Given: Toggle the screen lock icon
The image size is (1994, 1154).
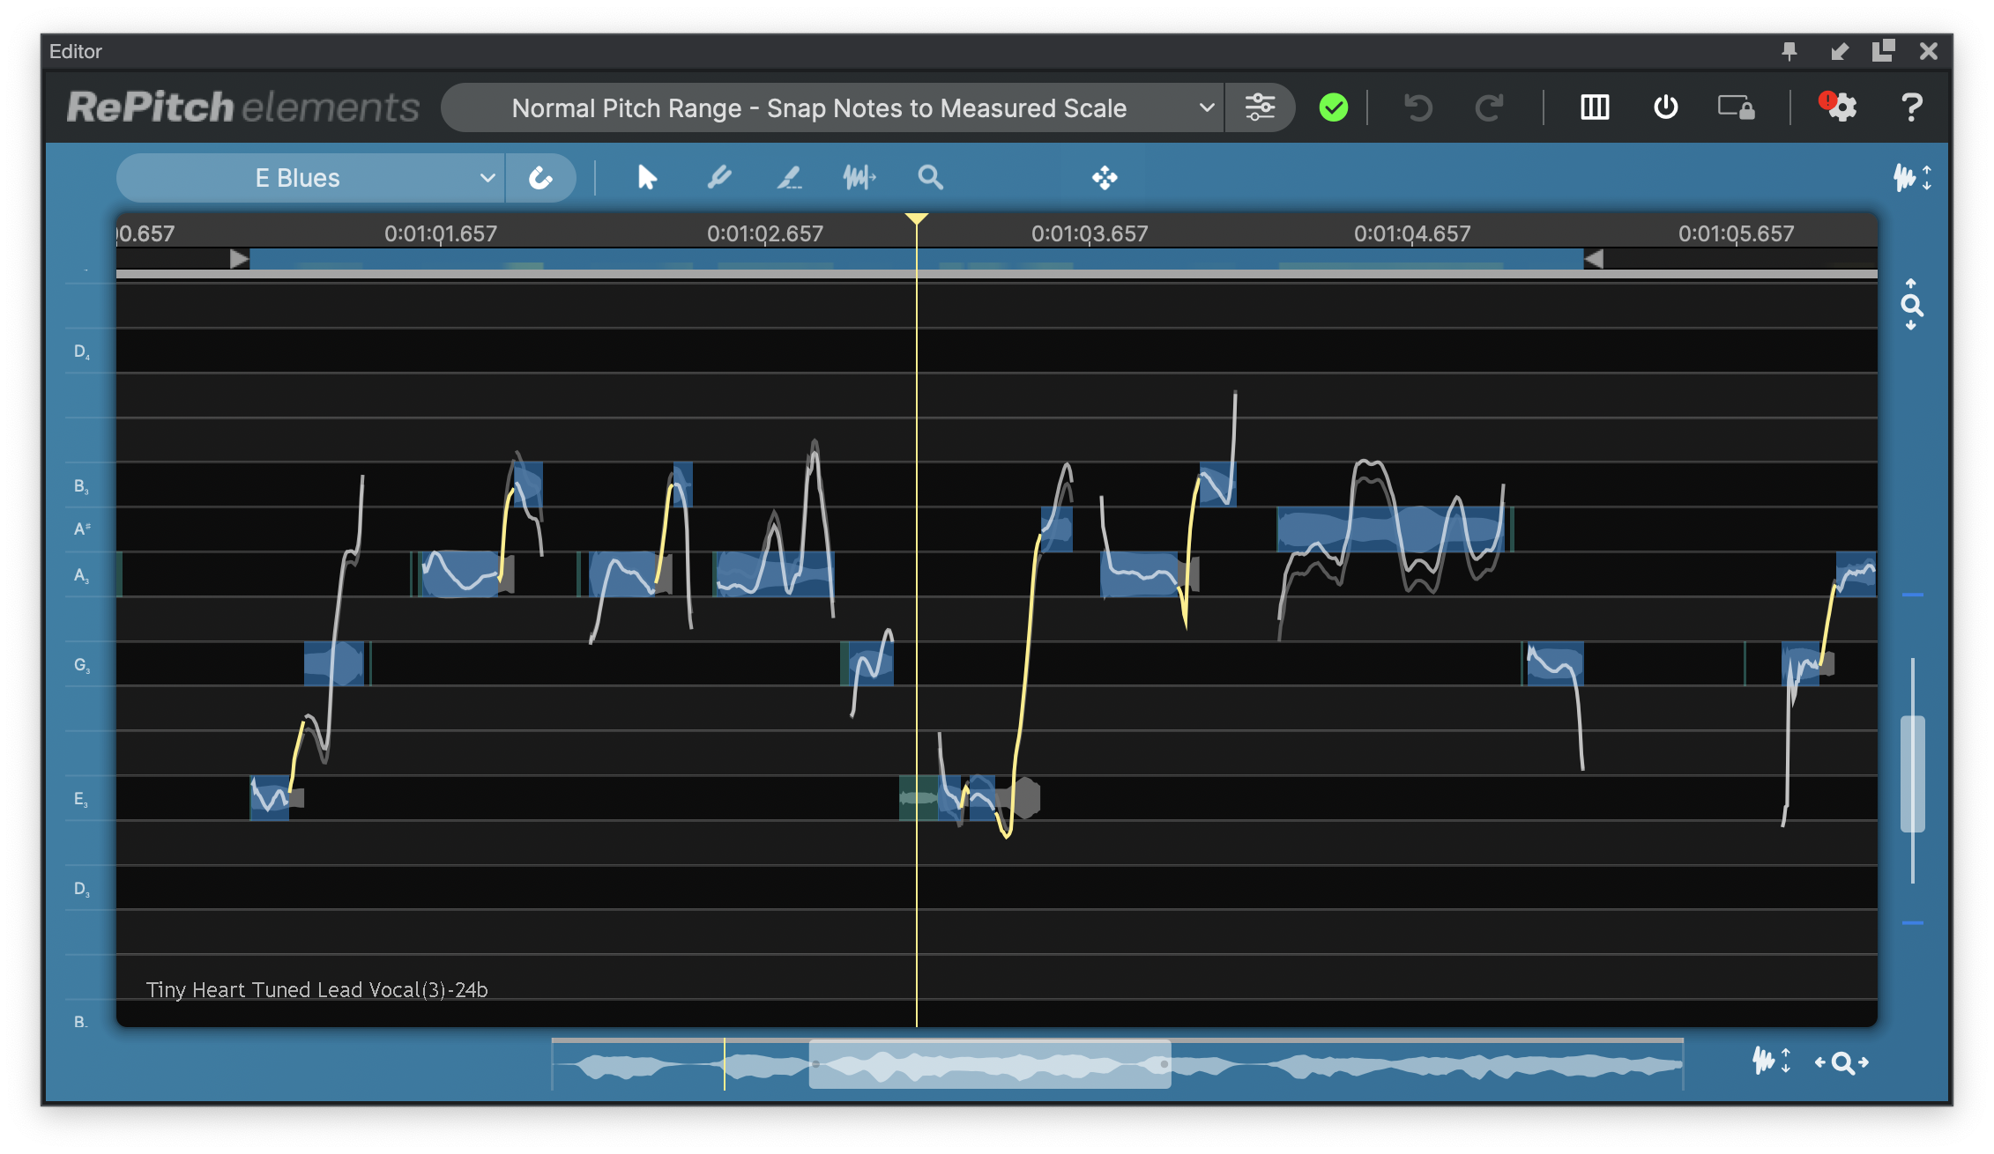Looking at the screenshot, I should point(1736,107).
